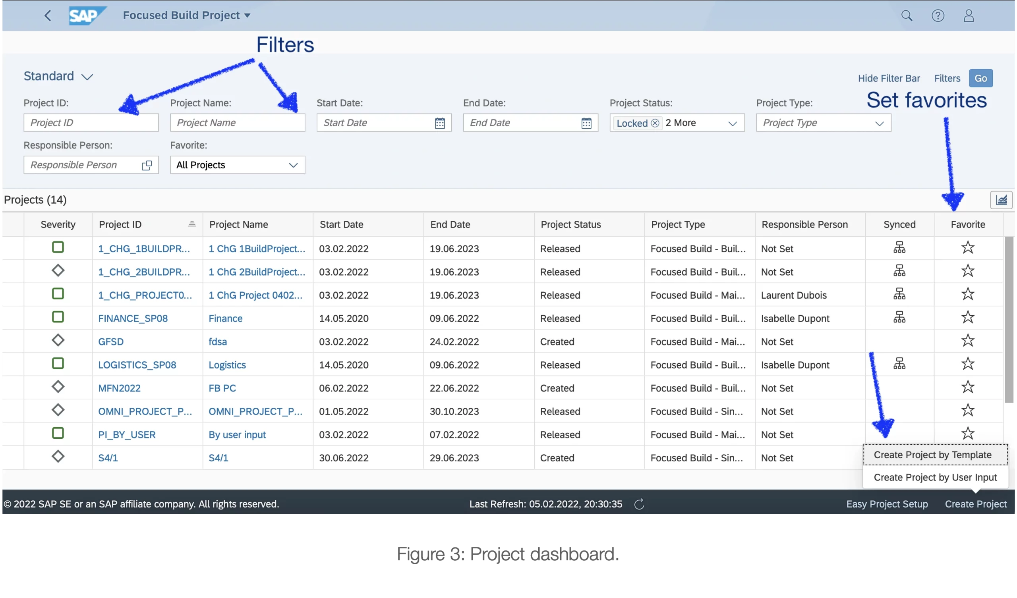Open chart view icon above the table
Screen dimensions: 1017x598
point(1001,200)
